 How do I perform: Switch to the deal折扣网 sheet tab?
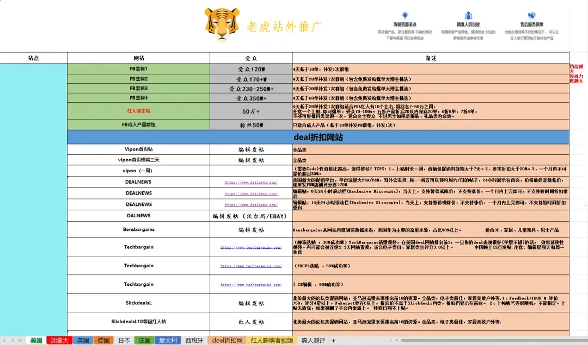click(x=227, y=341)
